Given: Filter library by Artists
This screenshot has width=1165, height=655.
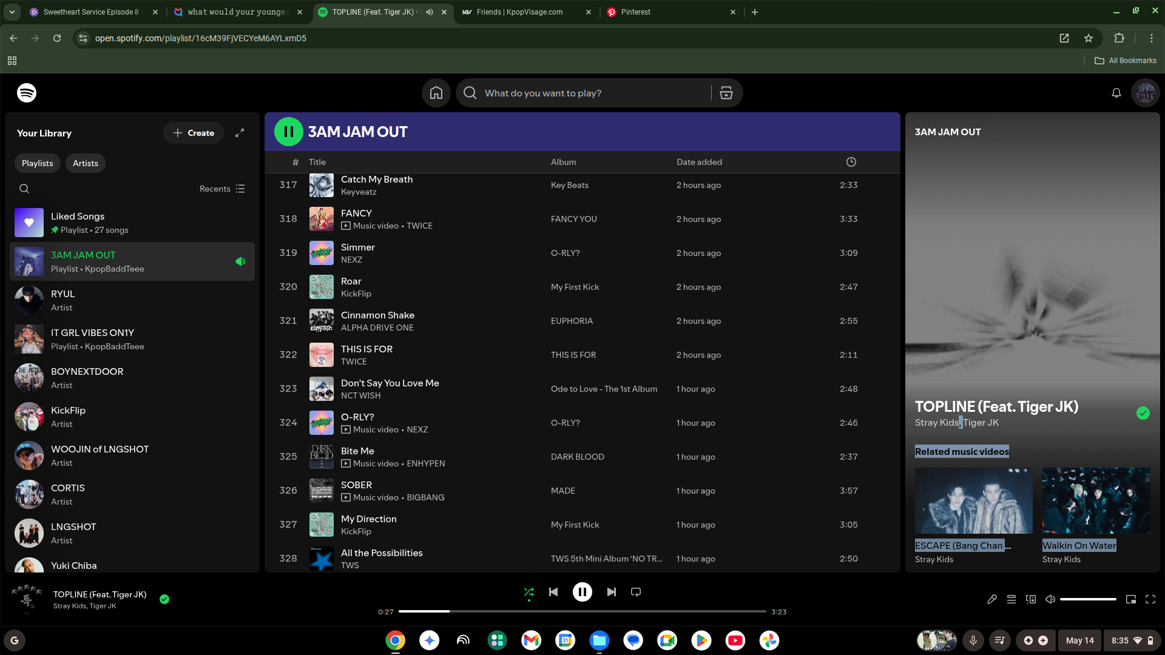Looking at the screenshot, I should [x=86, y=163].
